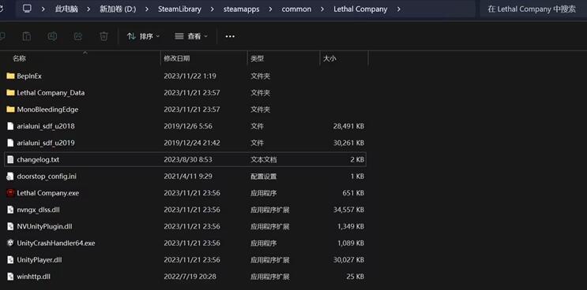Screen dimensions: 587x290
Task: Click the date 2022/7/19 20:28
Action: tap(190, 277)
